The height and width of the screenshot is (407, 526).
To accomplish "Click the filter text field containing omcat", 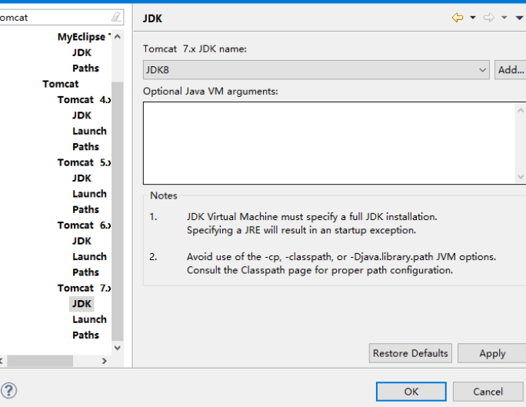I will tap(55, 17).
